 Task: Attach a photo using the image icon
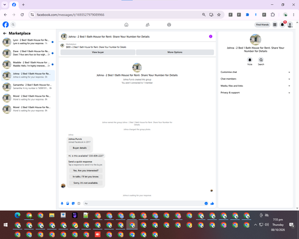tap(68, 203)
